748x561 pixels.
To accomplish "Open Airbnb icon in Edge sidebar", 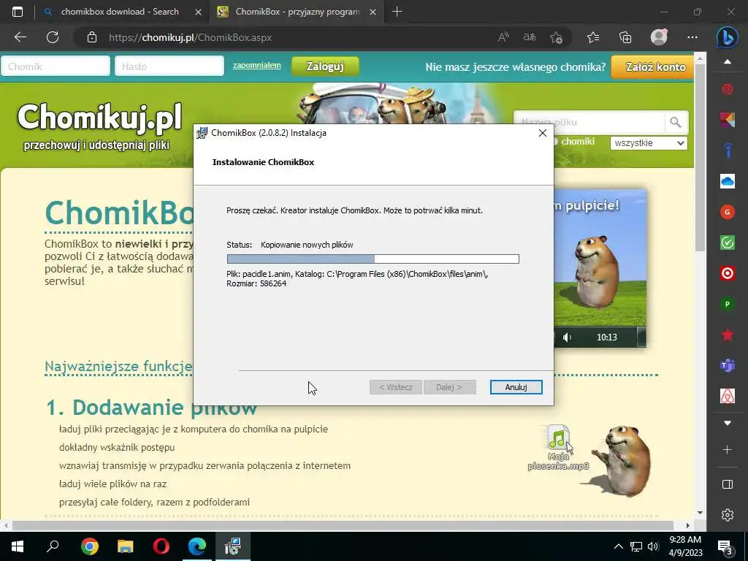I will click(x=727, y=396).
